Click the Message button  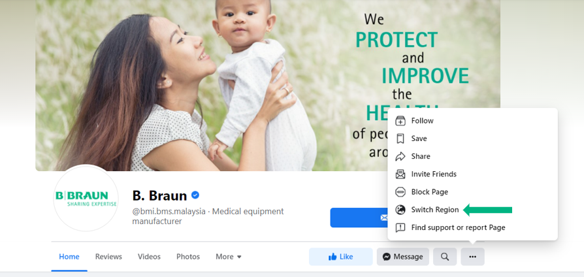pyautogui.click(x=402, y=257)
